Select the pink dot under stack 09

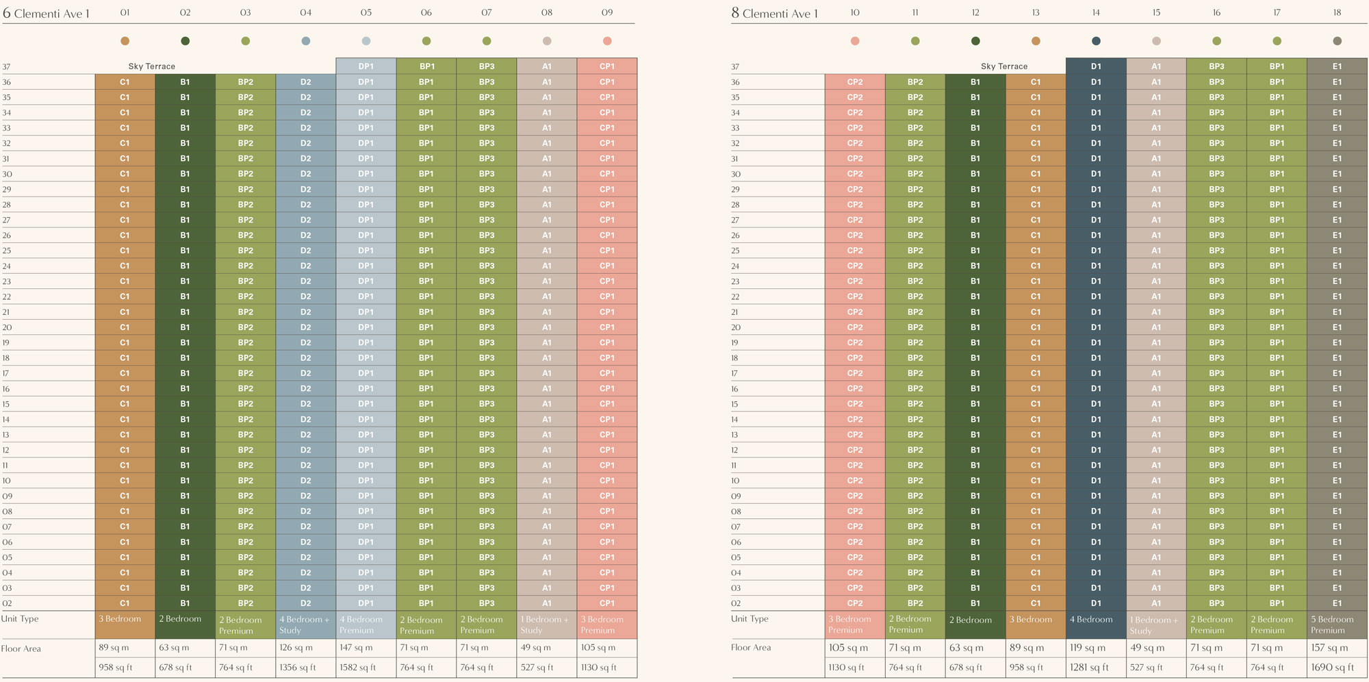click(x=607, y=41)
